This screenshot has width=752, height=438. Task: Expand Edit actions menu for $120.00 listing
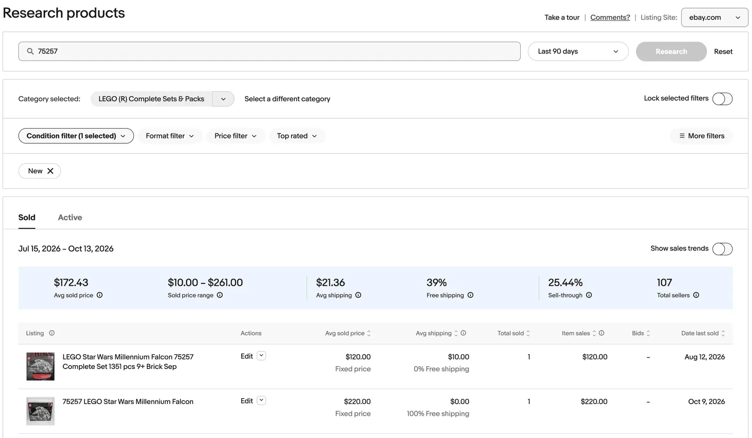pyautogui.click(x=262, y=356)
